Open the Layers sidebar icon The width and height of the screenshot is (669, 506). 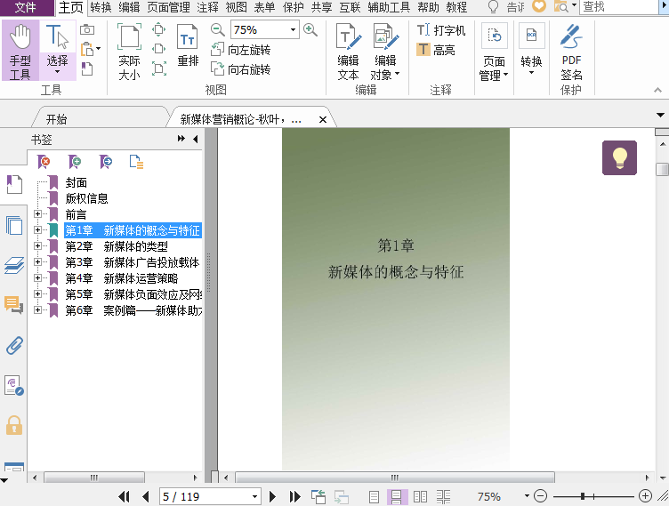coord(14,265)
